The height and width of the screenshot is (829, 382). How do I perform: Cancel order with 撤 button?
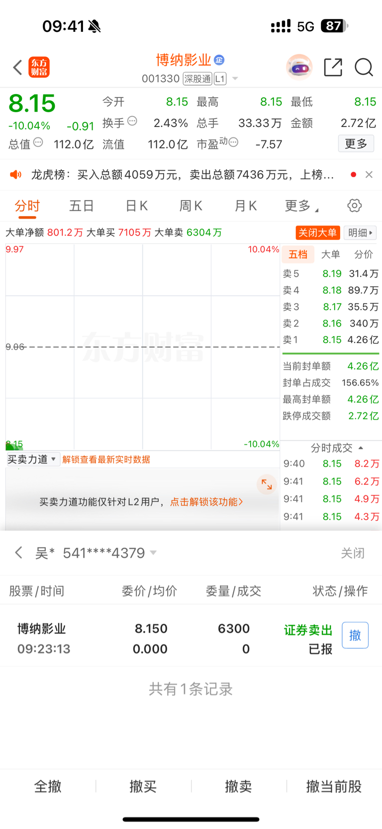click(x=355, y=635)
